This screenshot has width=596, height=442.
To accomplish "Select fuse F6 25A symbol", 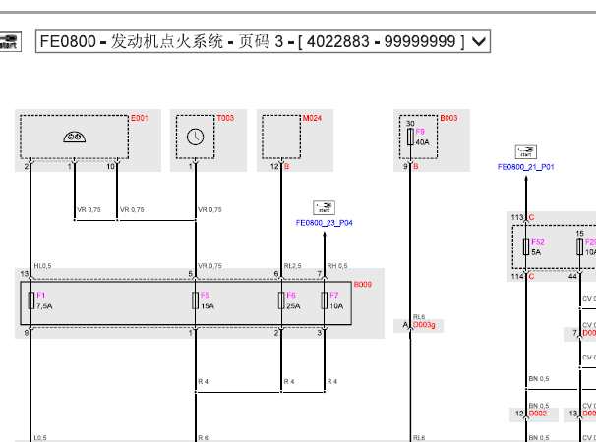I will pos(281,301).
